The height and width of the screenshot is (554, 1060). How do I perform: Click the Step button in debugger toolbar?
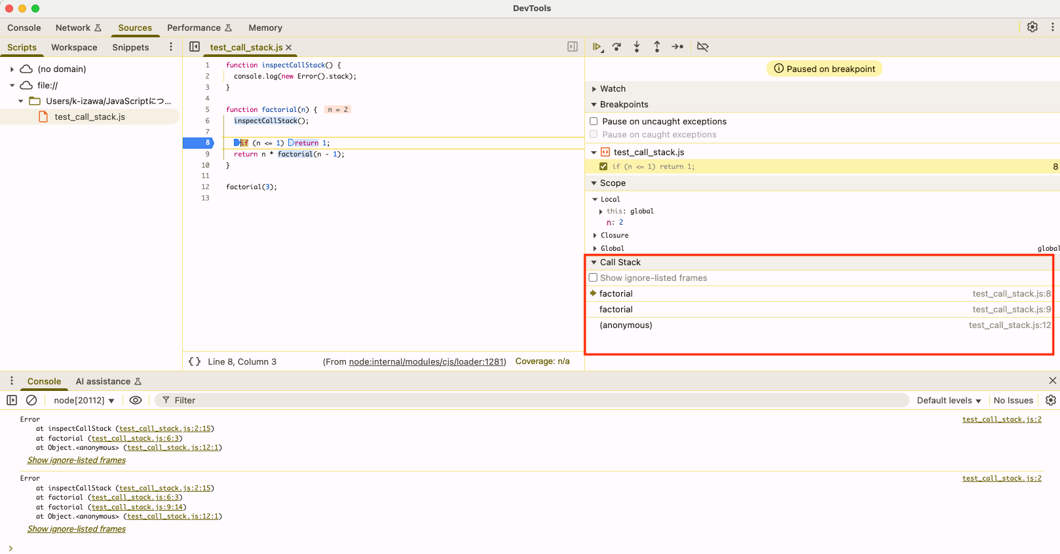click(x=677, y=46)
